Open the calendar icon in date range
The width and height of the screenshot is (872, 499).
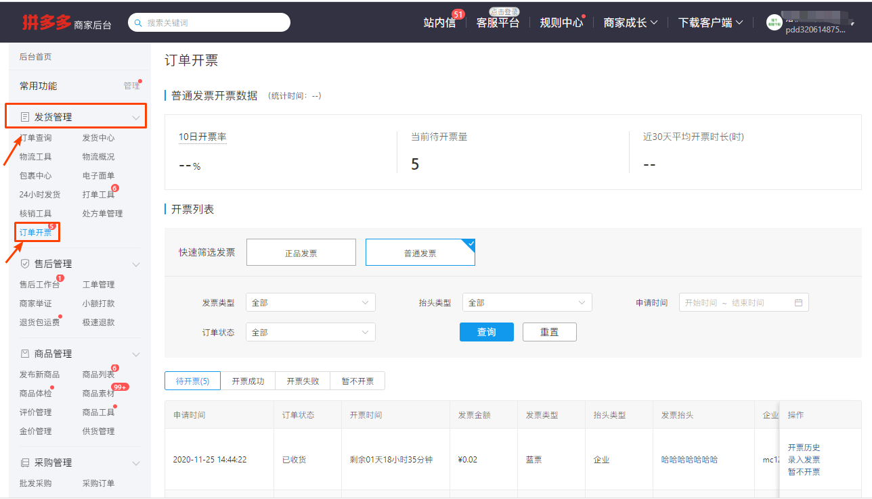[x=798, y=303]
